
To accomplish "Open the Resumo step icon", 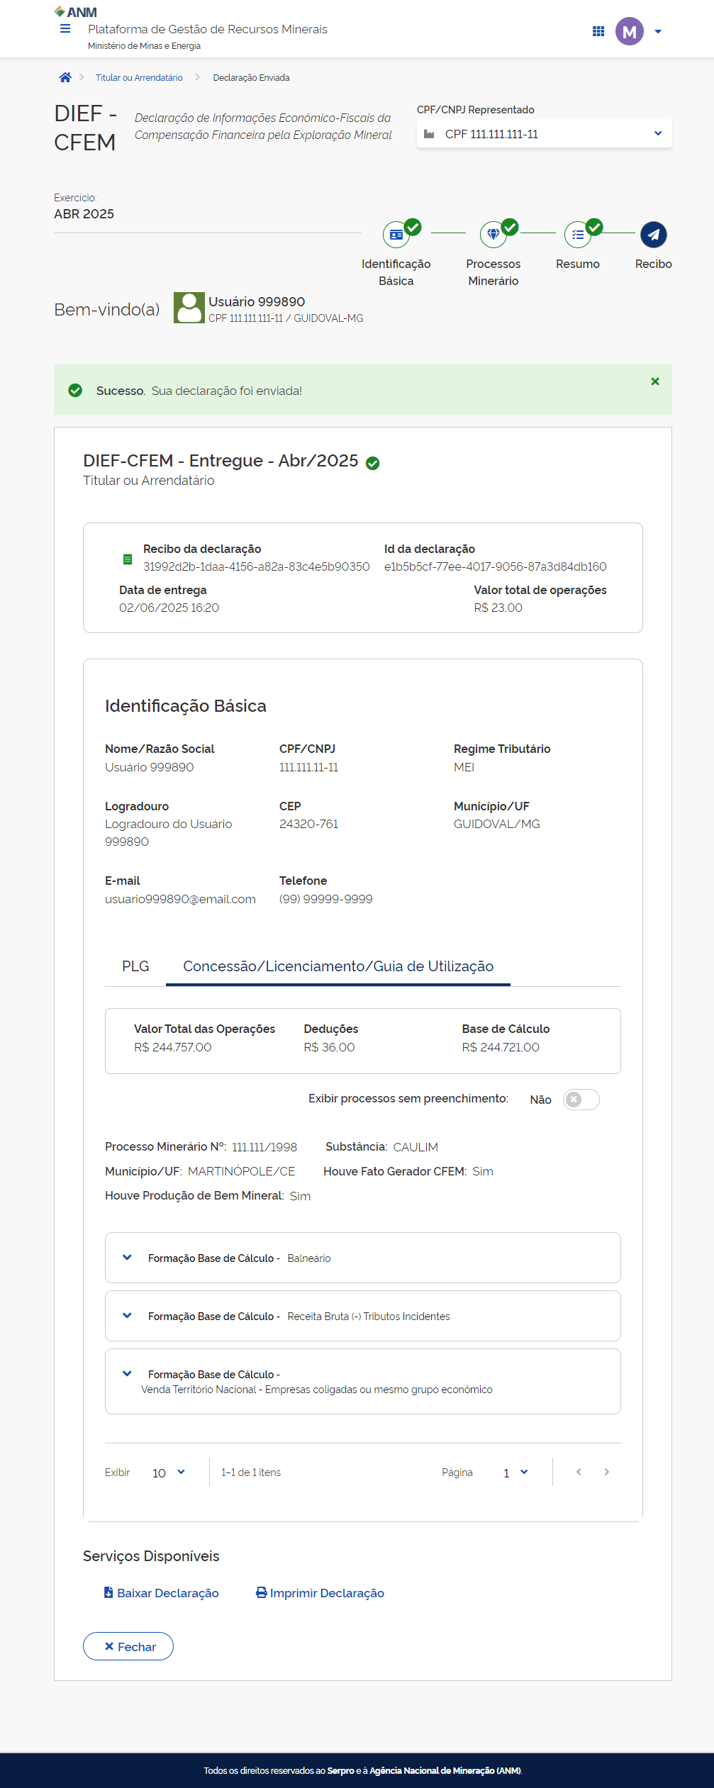I will coord(578,235).
